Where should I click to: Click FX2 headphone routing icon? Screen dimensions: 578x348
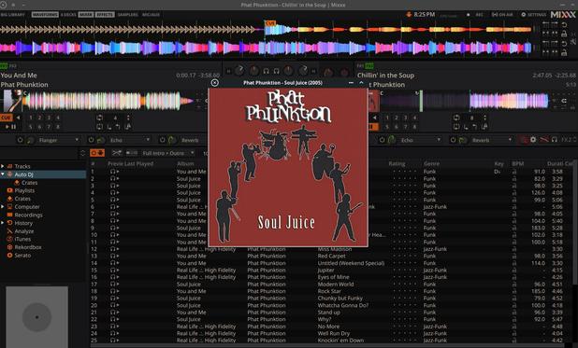554,140
